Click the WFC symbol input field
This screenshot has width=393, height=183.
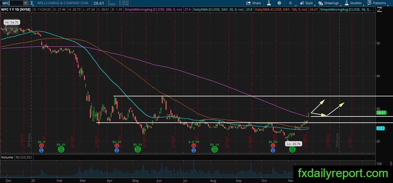pos(12,3)
